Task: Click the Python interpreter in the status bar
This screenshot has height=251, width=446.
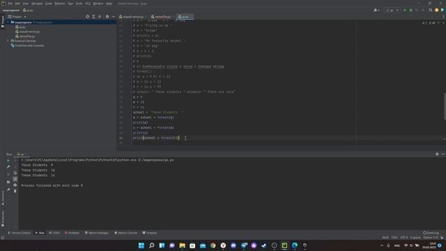Action: [x=431, y=237]
